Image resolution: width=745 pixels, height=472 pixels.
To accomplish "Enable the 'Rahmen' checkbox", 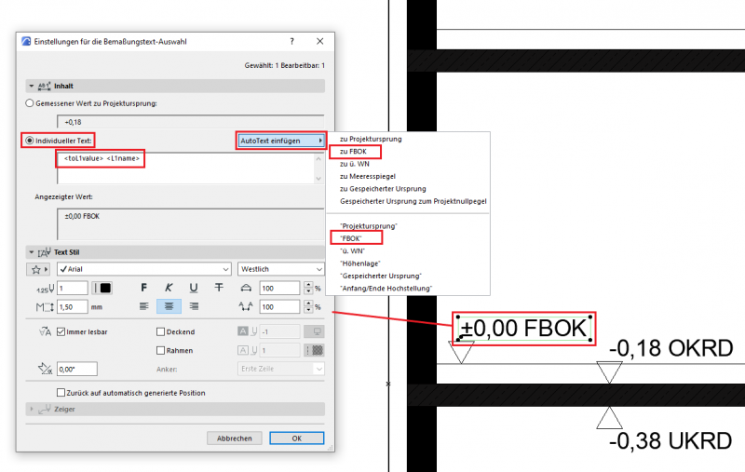I will [159, 350].
